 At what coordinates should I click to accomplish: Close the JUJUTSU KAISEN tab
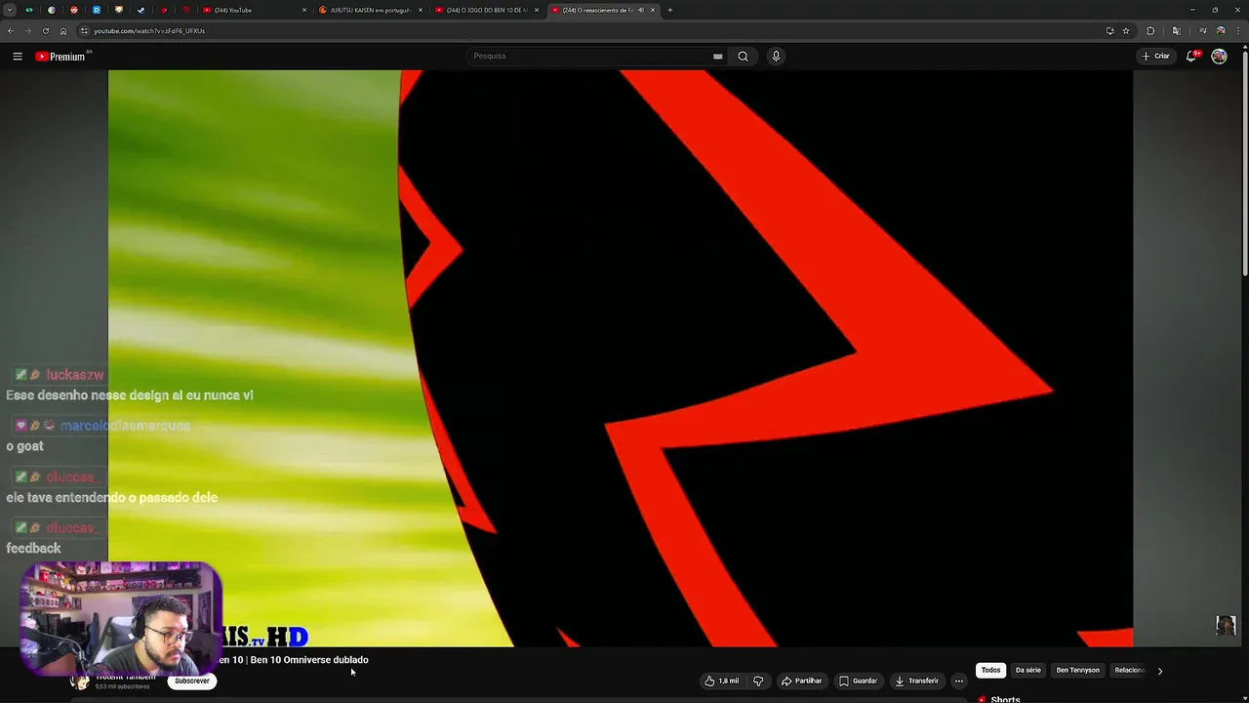point(421,10)
